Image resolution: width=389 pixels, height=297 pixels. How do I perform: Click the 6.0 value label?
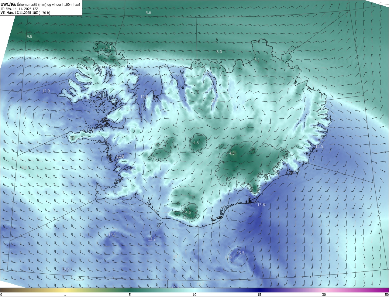(219, 52)
